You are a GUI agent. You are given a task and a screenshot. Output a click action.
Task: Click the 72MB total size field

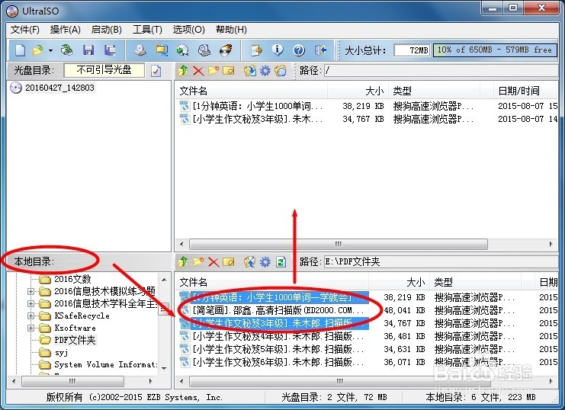413,50
